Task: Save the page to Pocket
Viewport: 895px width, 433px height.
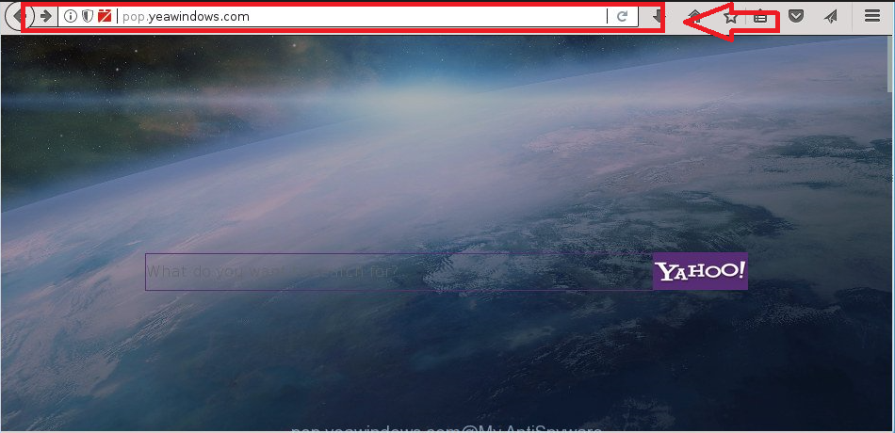Action: pos(796,17)
